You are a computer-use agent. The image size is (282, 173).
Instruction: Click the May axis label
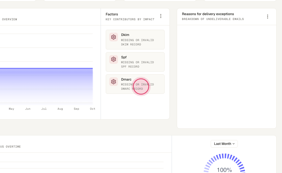(11, 109)
